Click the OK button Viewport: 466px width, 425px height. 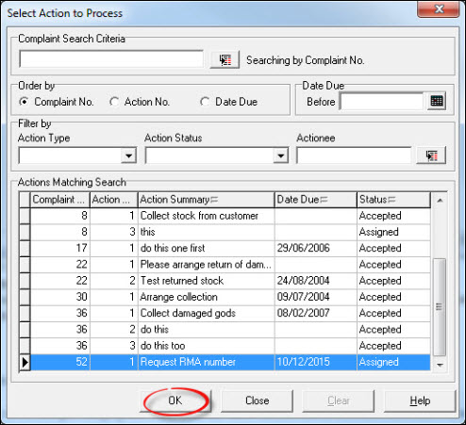point(175,400)
